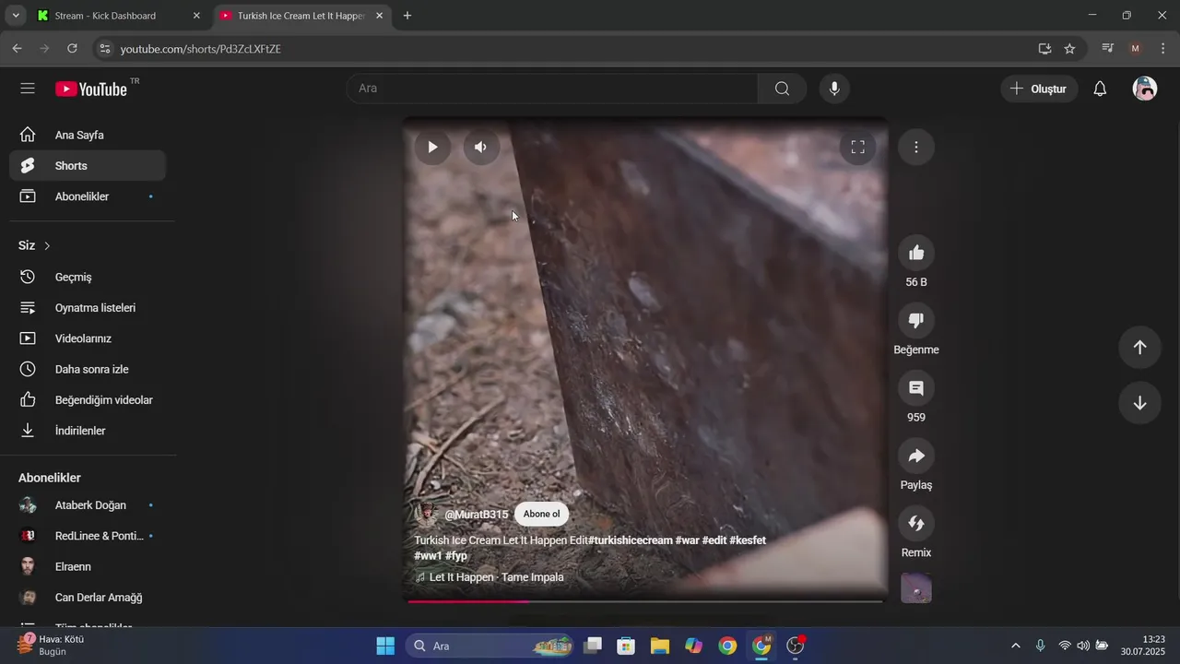
Task: Open Beğendiğim videolar list
Action: point(88,400)
